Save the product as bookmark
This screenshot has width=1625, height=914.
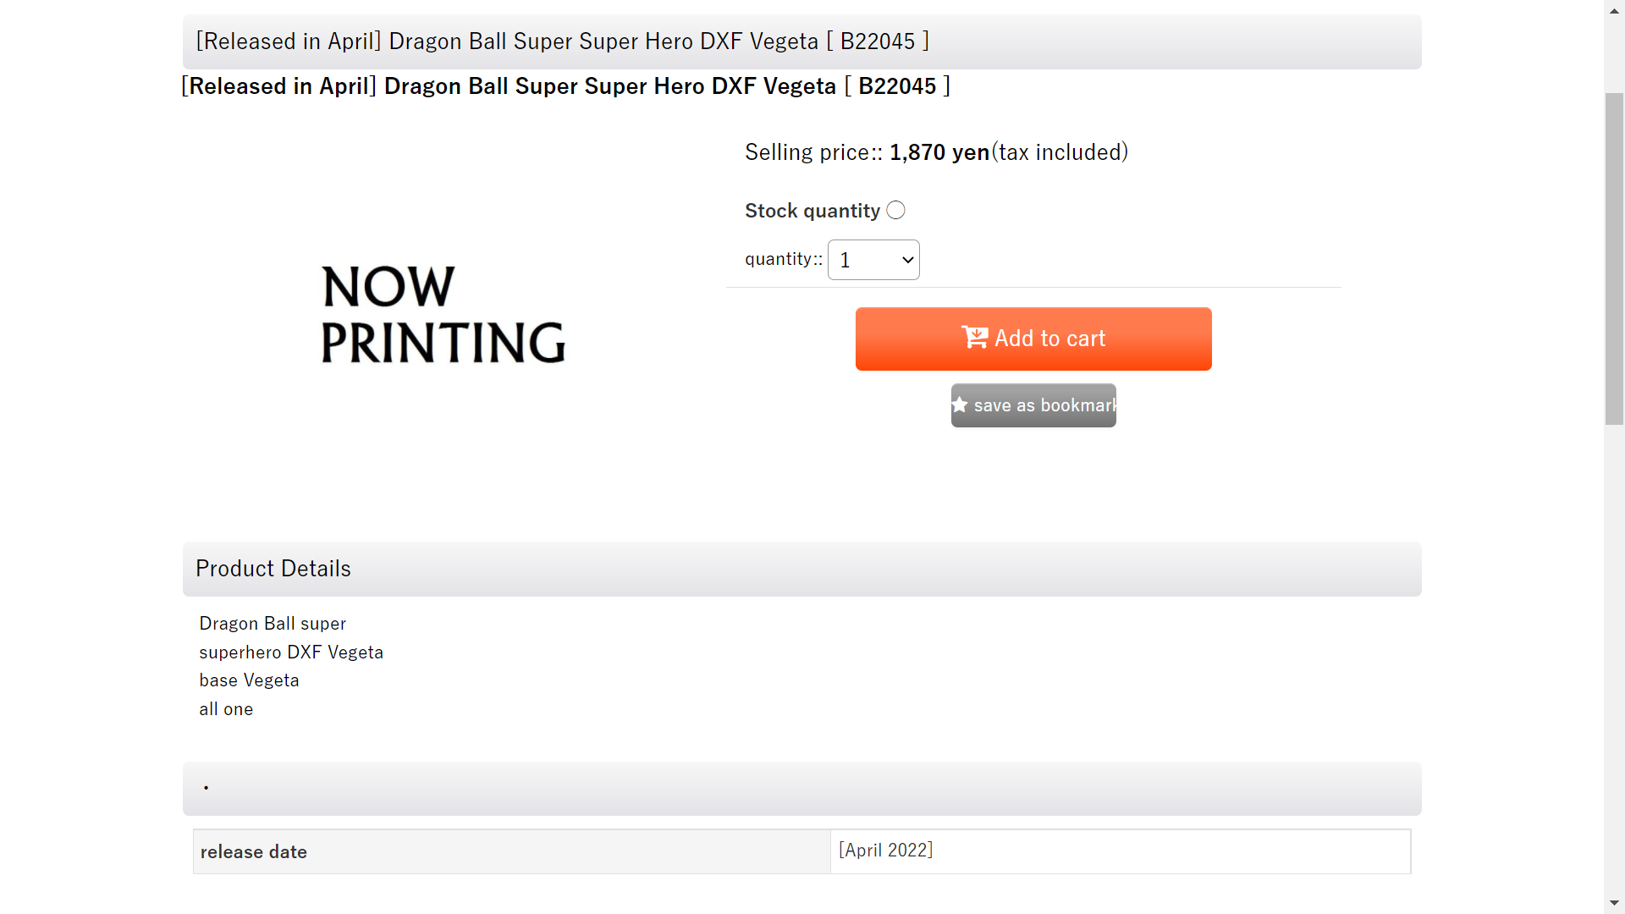1033,405
